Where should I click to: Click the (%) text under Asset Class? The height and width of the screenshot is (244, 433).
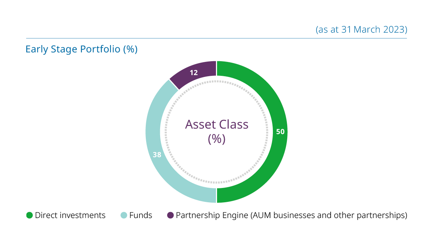pos(217,139)
